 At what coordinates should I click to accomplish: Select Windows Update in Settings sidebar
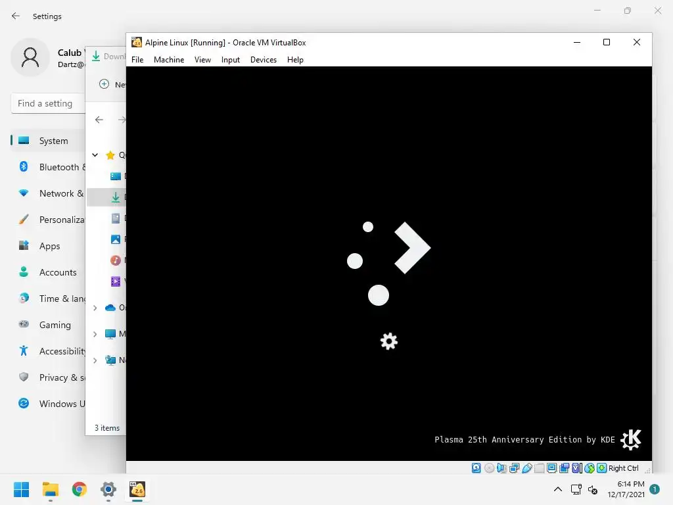tap(48, 404)
